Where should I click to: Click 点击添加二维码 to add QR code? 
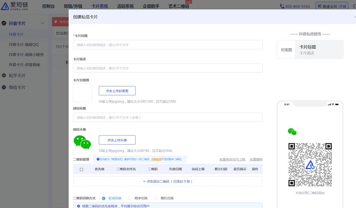click(168, 181)
